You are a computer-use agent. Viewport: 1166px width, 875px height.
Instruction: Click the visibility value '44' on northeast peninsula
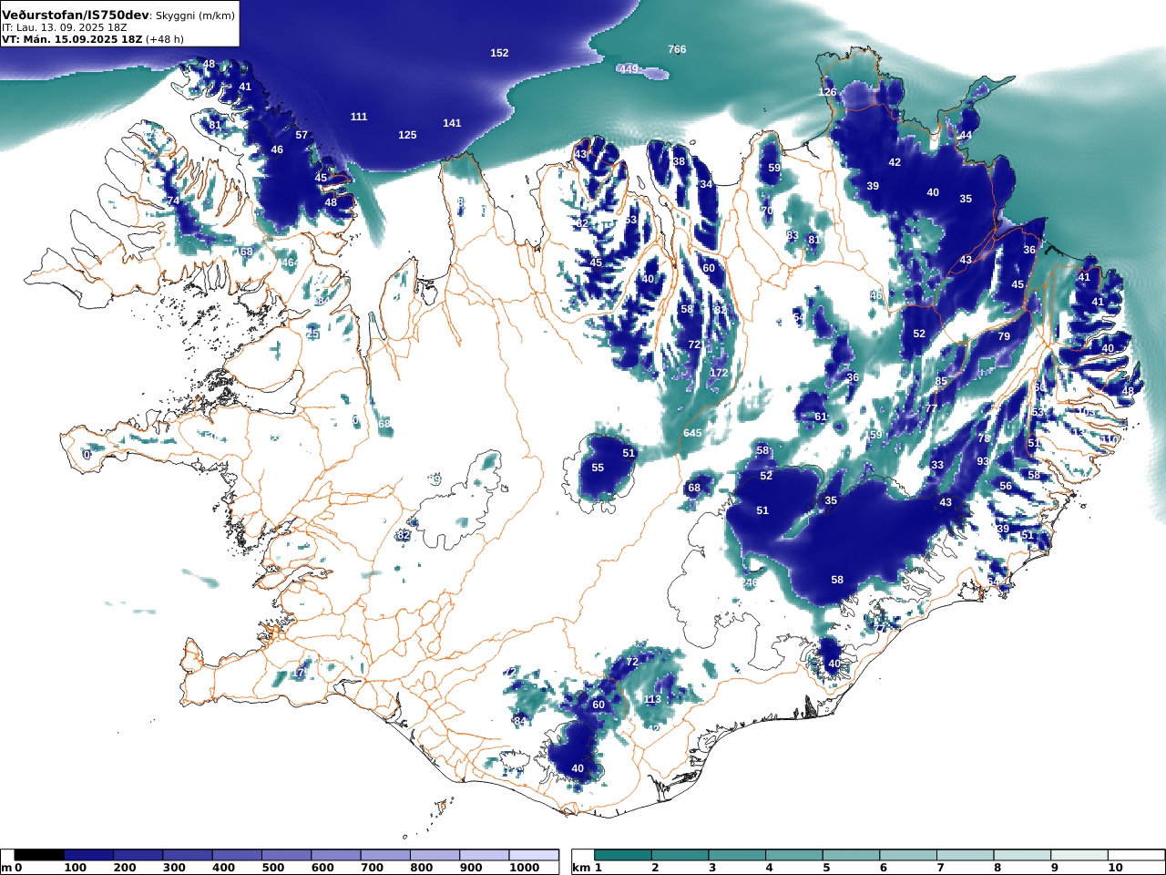point(966,135)
